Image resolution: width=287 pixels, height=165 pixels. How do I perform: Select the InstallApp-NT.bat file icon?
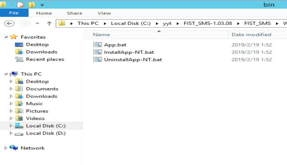click(x=98, y=52)
